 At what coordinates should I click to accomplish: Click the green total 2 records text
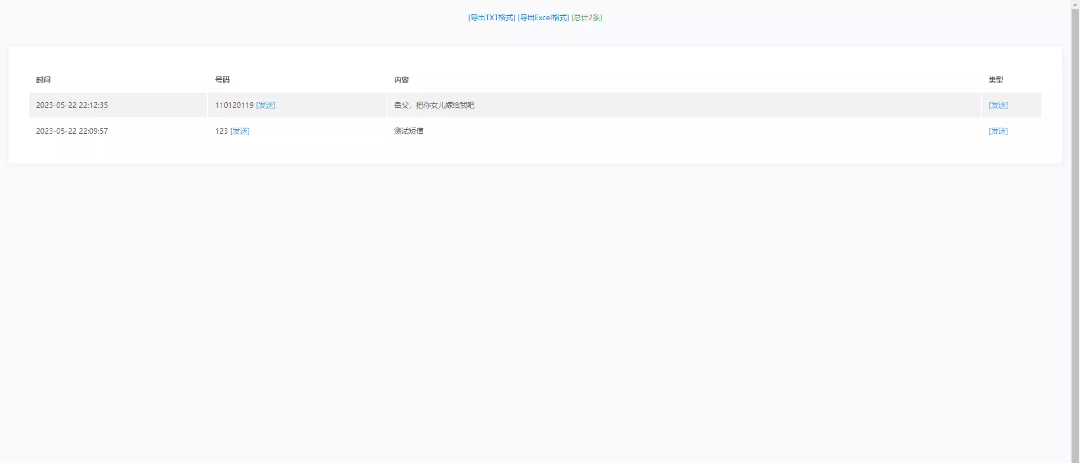[x=587, y=17]
